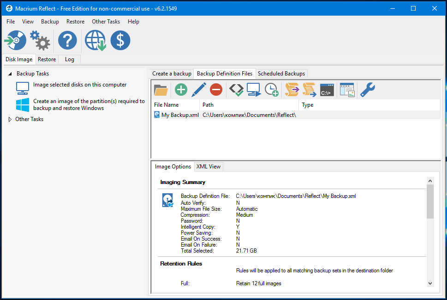
Task: Sort by the Path column header
Action: pos(249,105)
